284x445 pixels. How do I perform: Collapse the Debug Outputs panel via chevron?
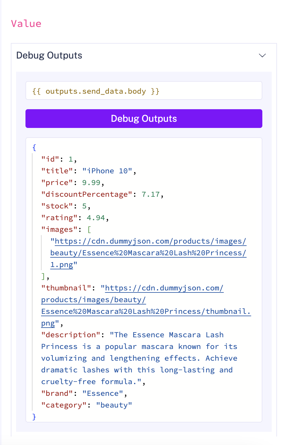pyautogui.click(x=262, y=55)
